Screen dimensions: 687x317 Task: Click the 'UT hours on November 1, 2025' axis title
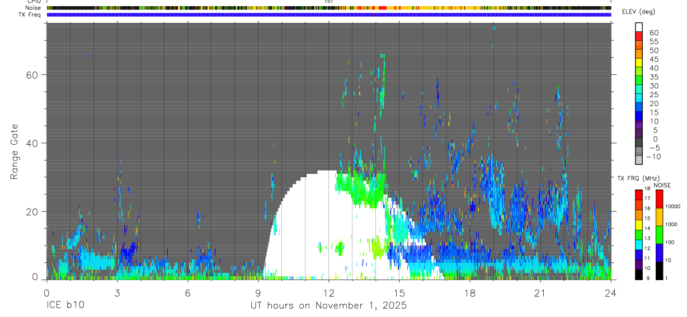click(328, 306)
